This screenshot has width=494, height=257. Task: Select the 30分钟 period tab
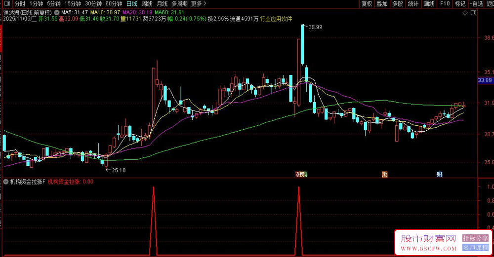(x=93, y=4)
